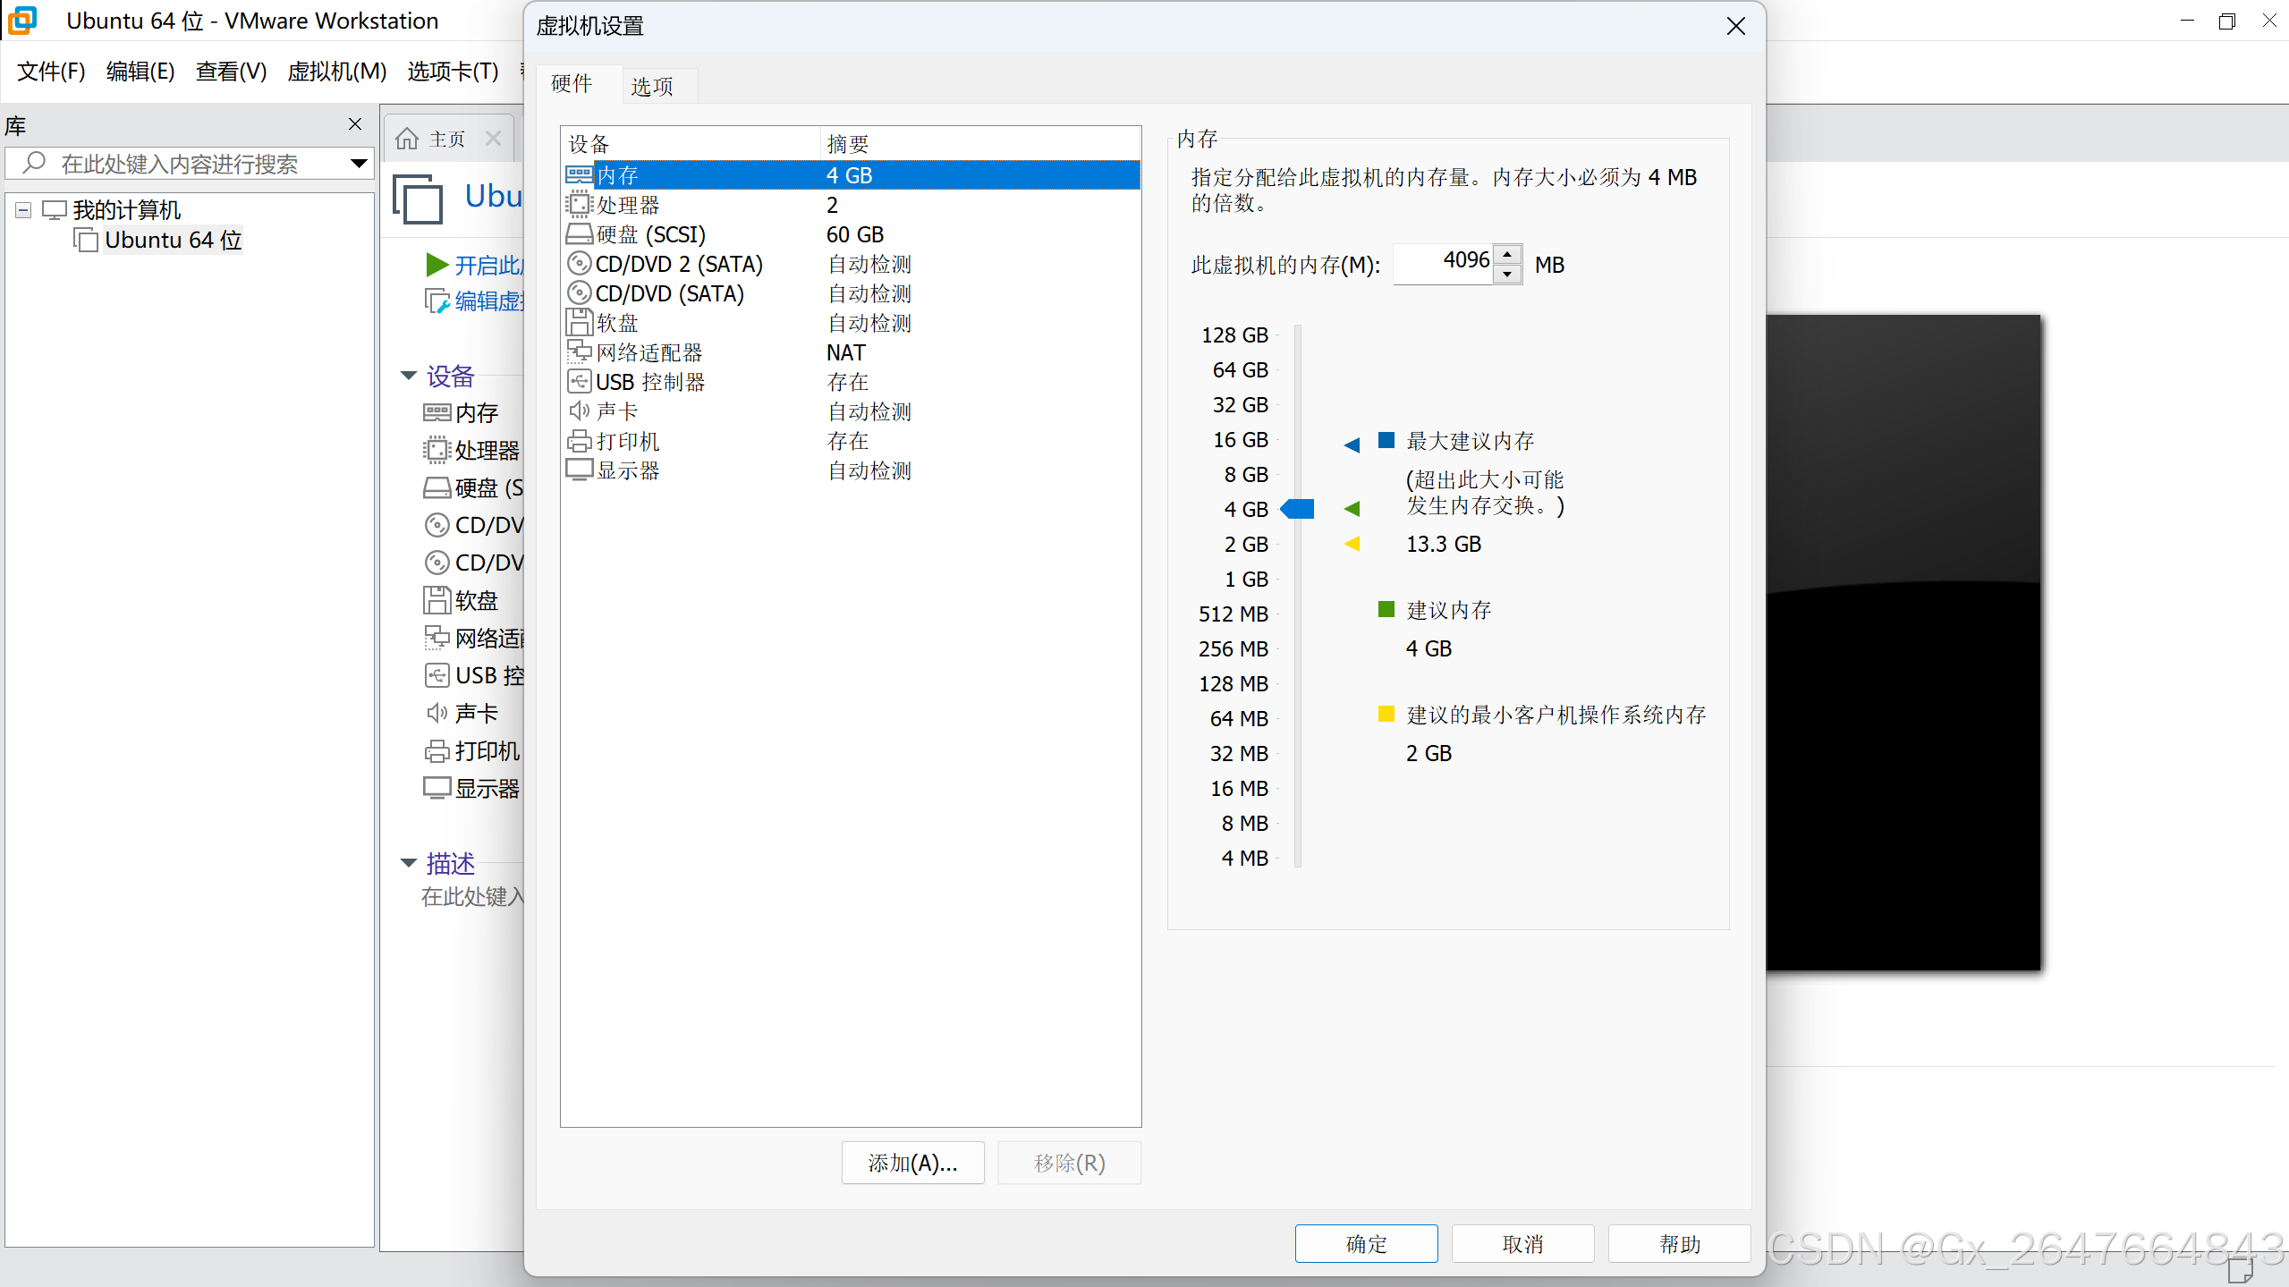This screenshot has height=1287, width=2289.
Task: Click the hard disk icon in the main window panel
Action: tap(437, 487)
